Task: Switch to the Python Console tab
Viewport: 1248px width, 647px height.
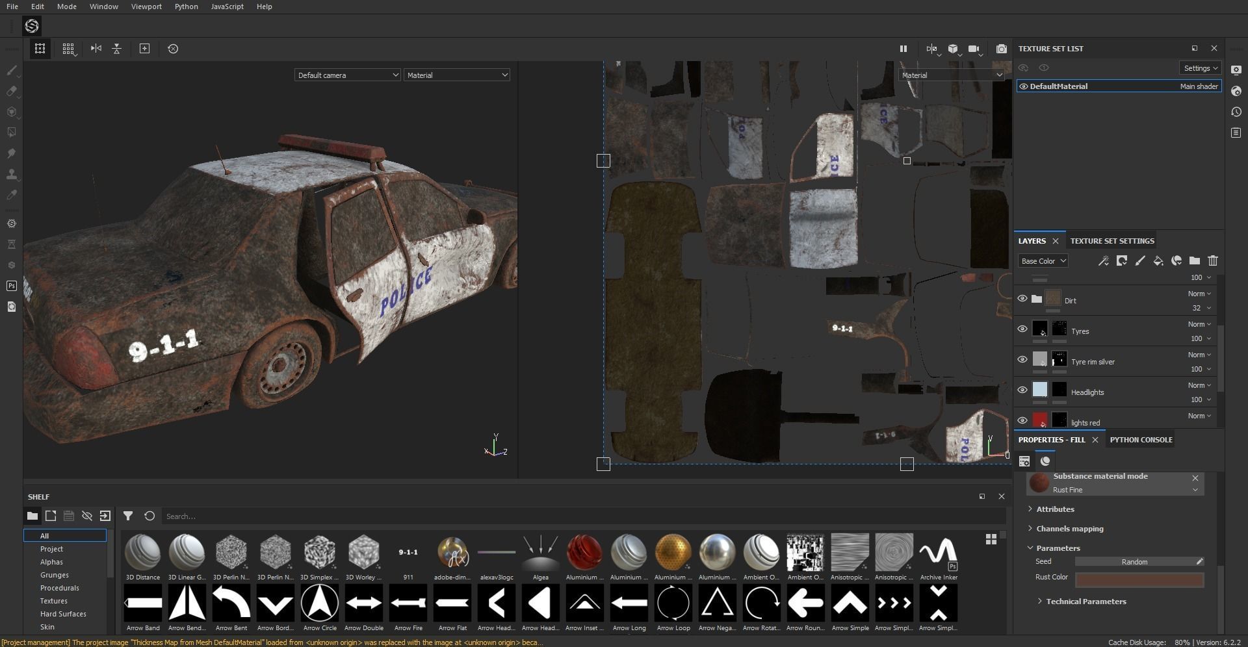Action: pyautogui.click(x=1141, y=440)
